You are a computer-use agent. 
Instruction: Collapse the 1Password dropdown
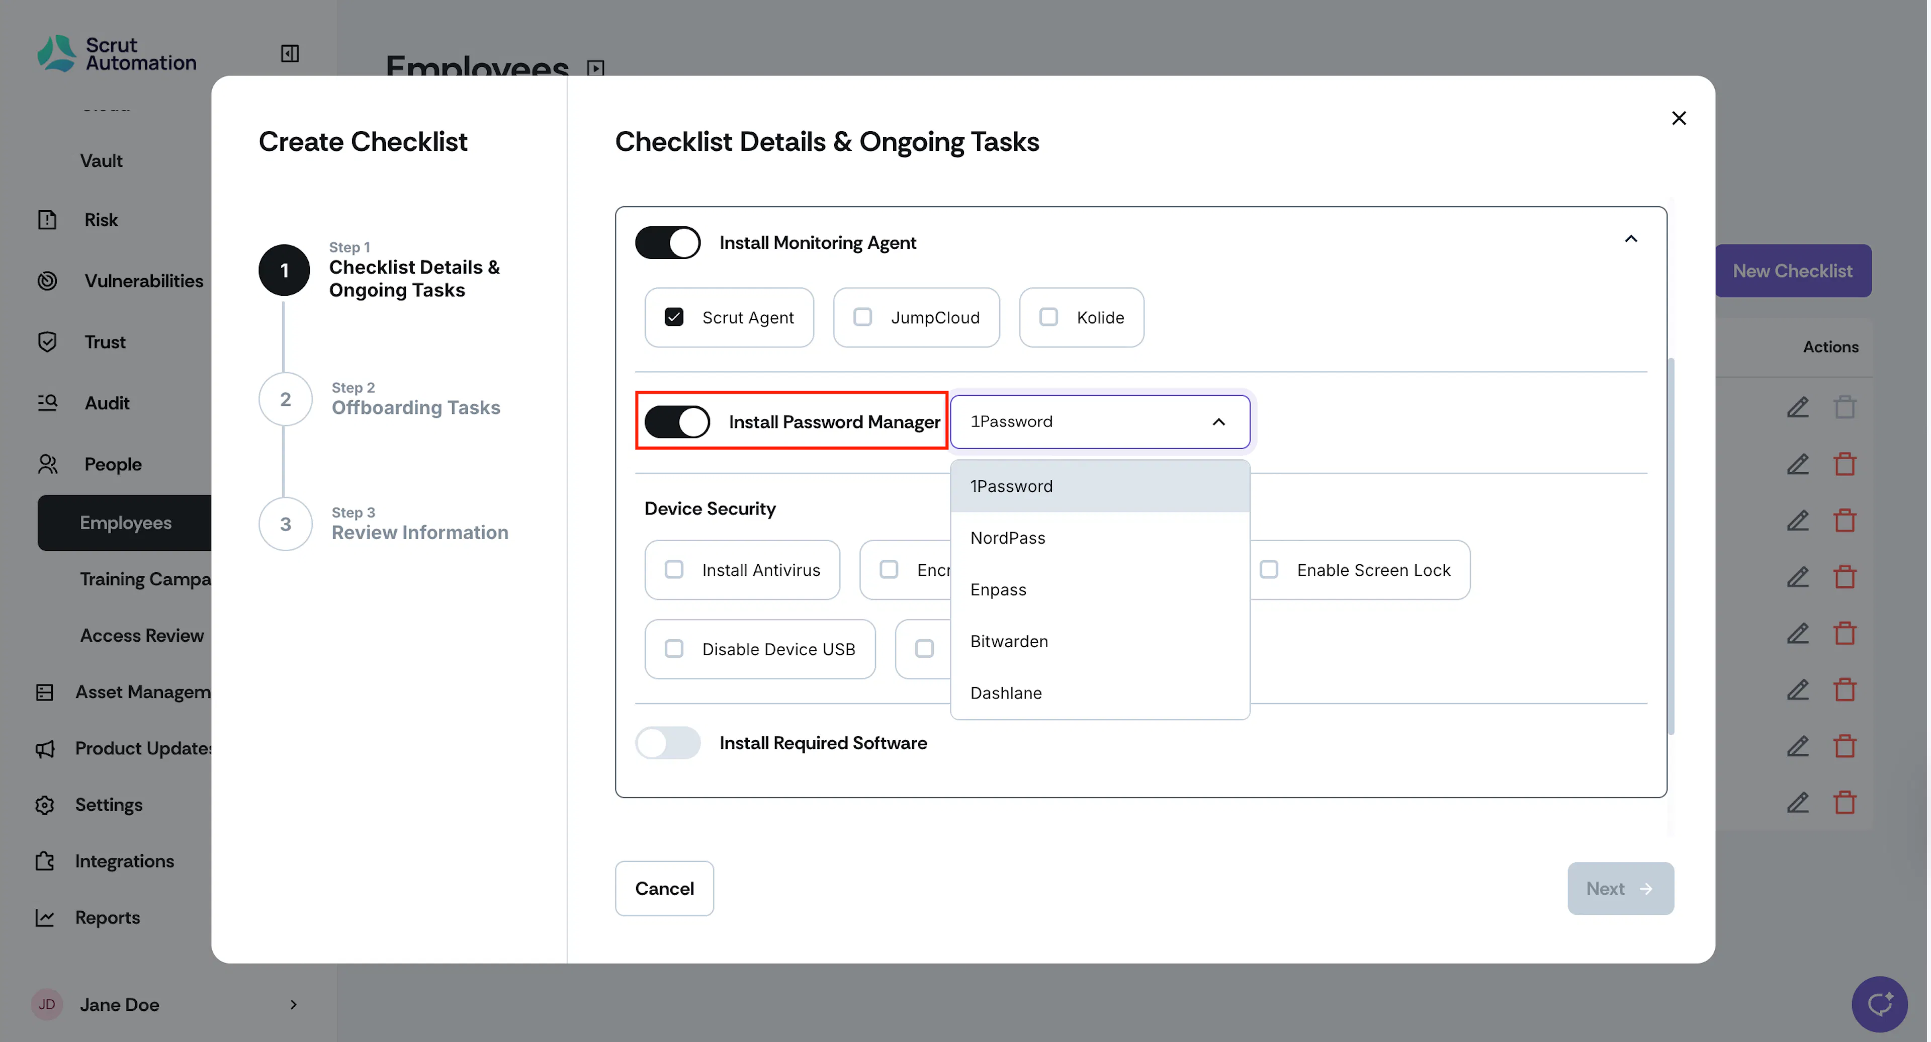[1218, 421]
